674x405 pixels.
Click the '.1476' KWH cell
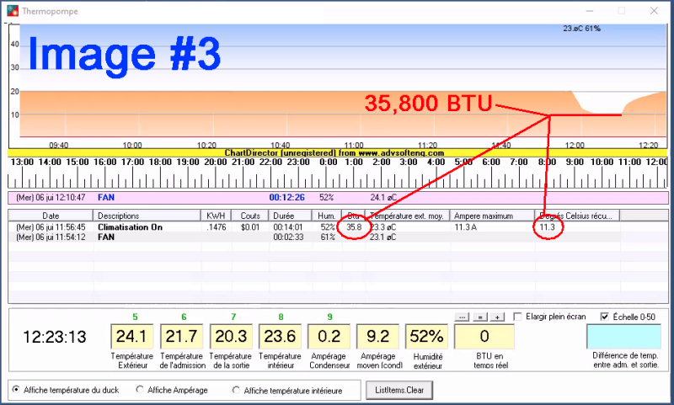tap(217, 226)
